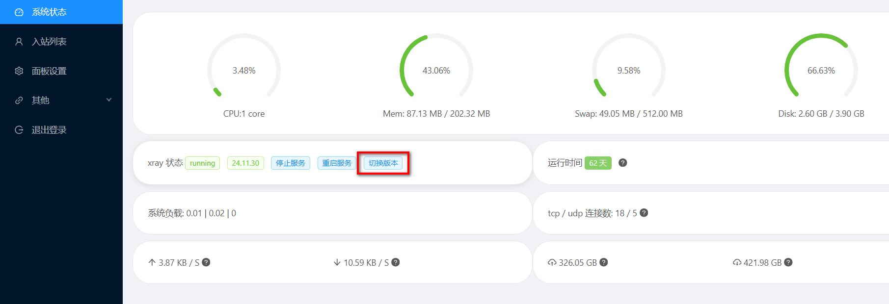Click the dashboard icon beside 系统状态
The width and height of the screenshot is (889, 304).
19,12
